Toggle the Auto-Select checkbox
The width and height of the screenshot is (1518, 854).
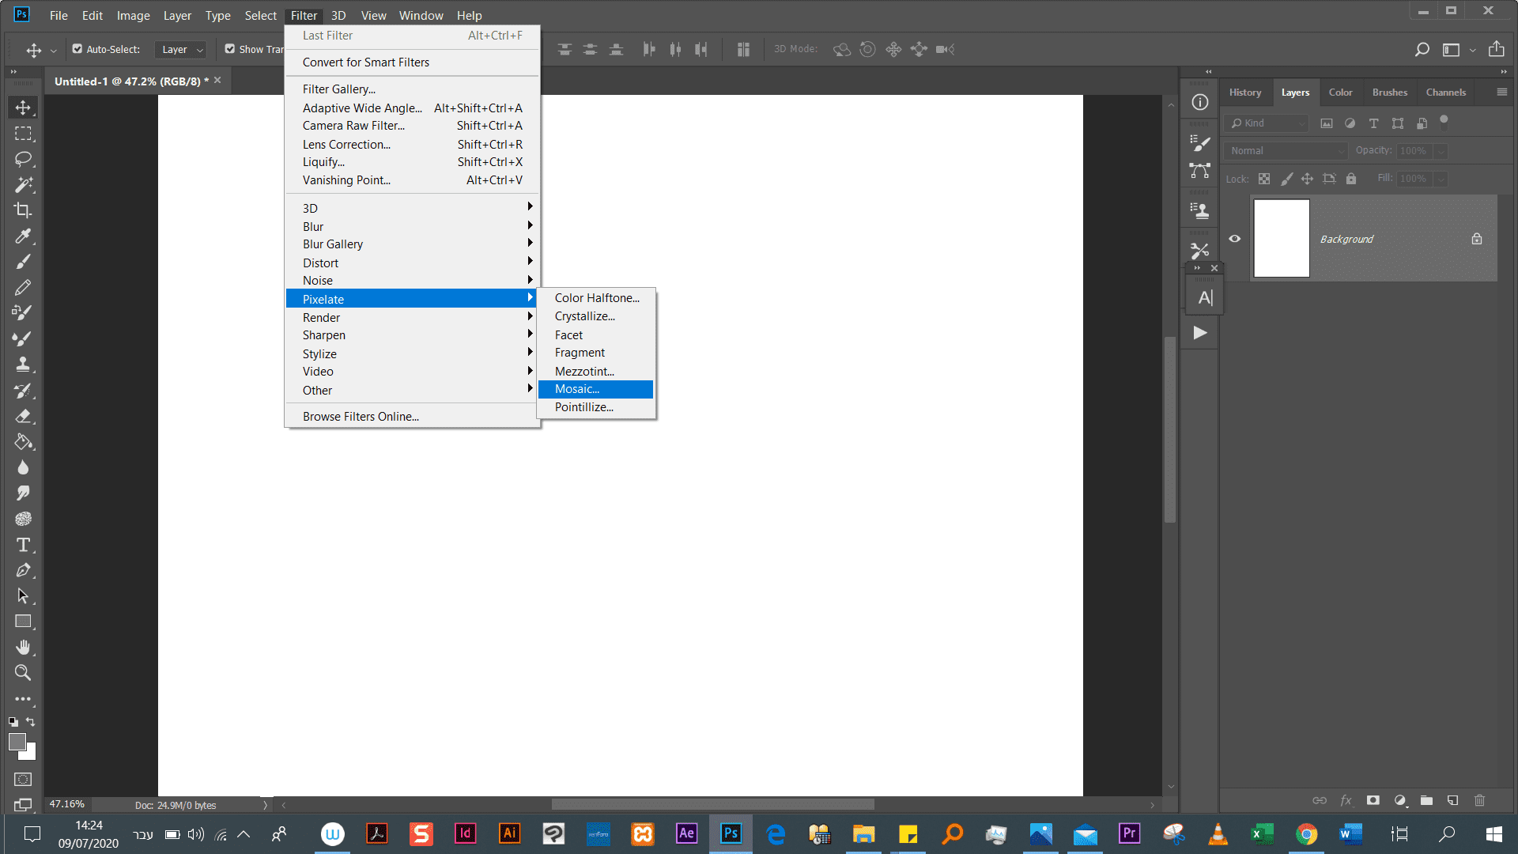(x=77, y=49)
